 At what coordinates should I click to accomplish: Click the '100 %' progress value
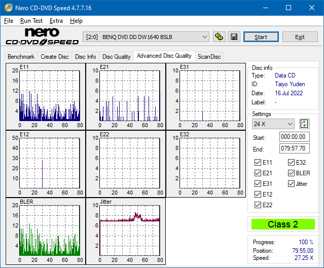306,242
